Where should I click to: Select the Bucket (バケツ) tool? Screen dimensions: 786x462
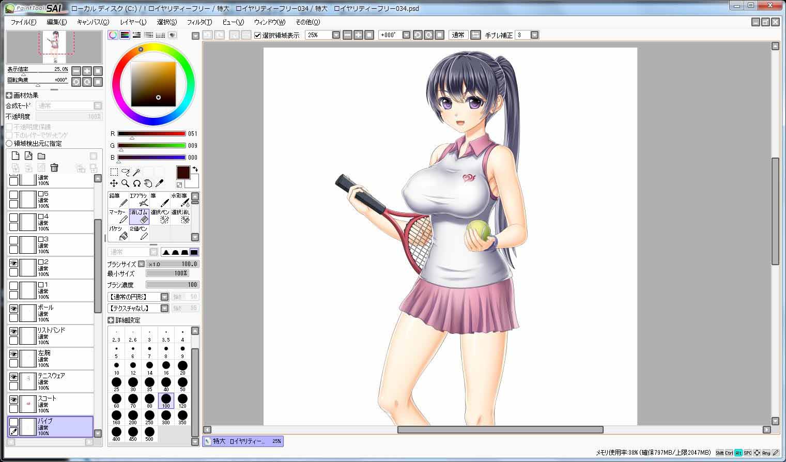click(118, 233)
